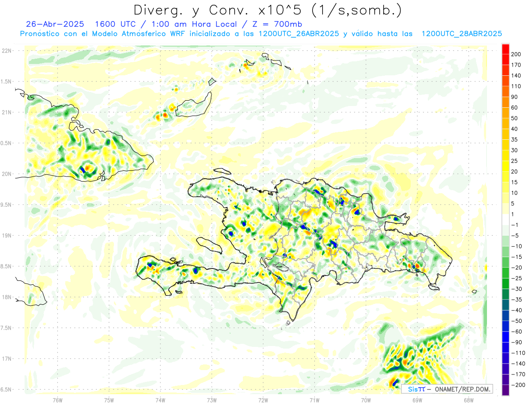Click the "1.5N" latitude label
526x406 pixels.
7,81
